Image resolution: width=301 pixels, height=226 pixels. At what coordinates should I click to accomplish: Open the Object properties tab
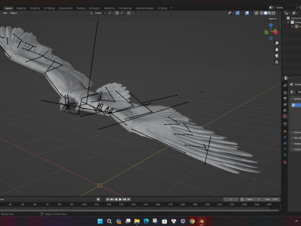coord(285,131)
